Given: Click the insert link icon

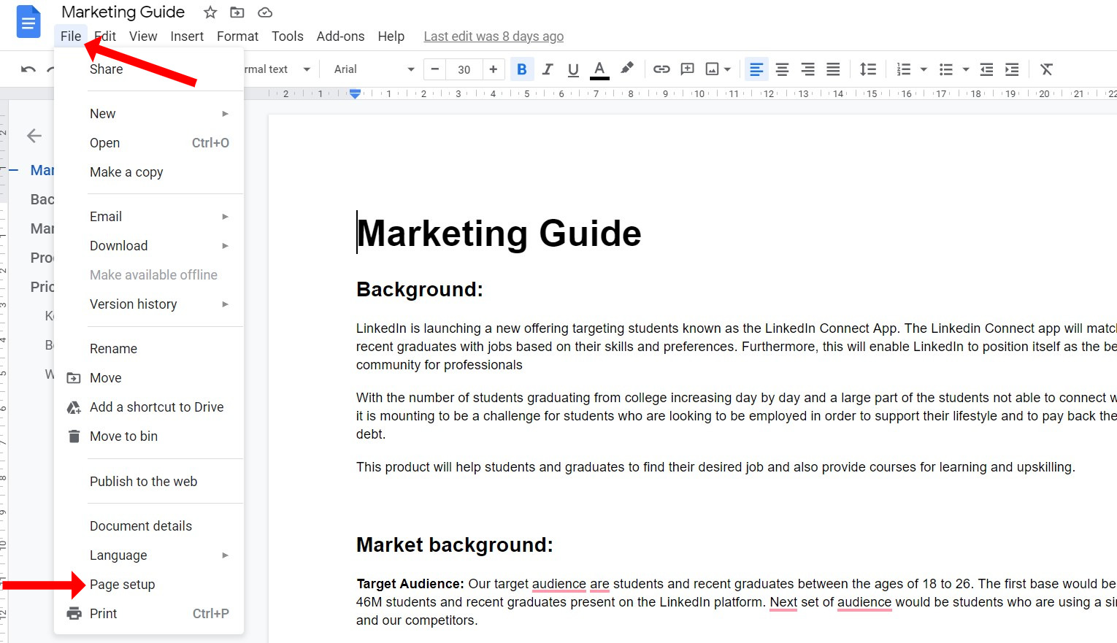Looking at the screenshot, I should pyautogui.click(x=661, y=69).
